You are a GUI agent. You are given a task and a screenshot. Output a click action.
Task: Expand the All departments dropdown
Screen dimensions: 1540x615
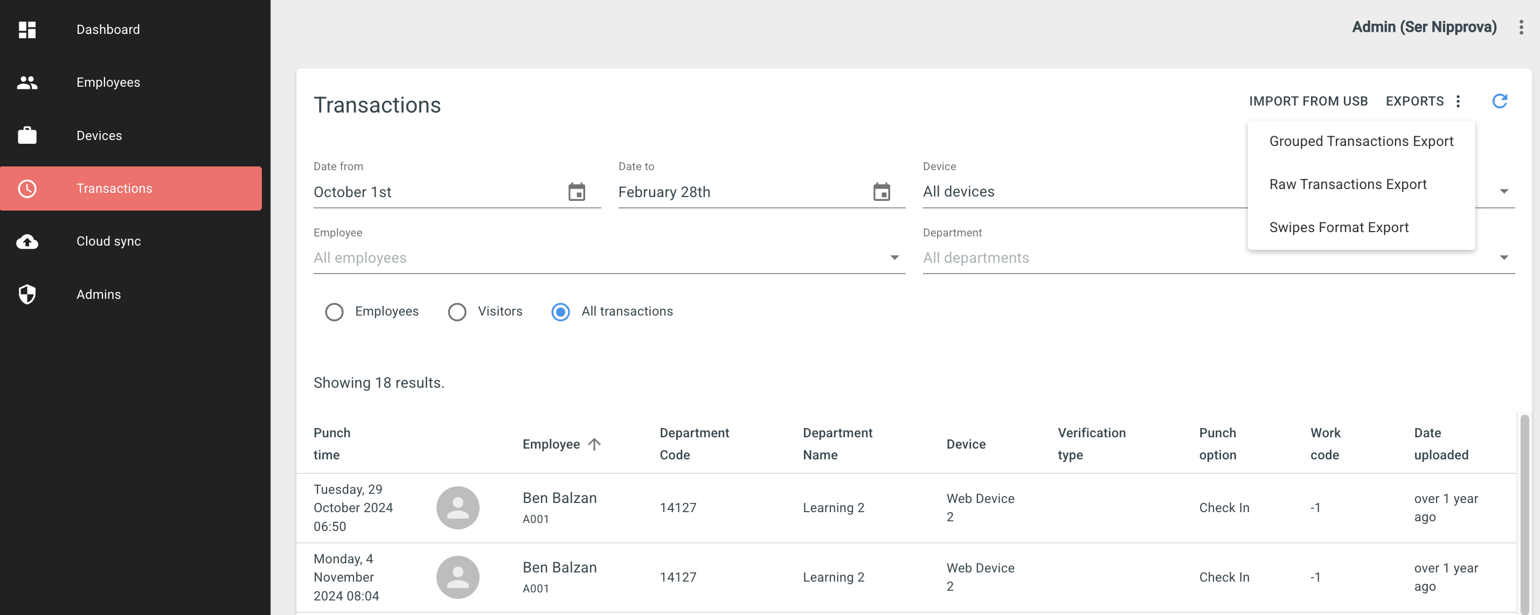pyautogui.click(x=1218, y=257)
